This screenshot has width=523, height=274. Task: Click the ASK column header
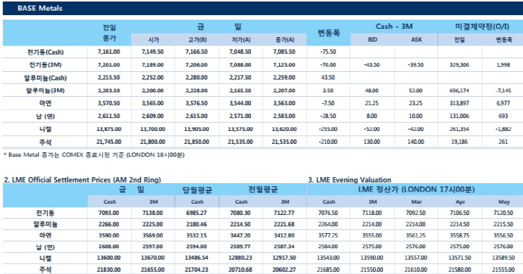[416, 39]
